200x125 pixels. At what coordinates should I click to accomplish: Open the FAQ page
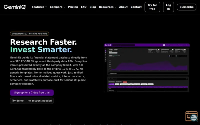pyautogui.click(x=84, y=7)
